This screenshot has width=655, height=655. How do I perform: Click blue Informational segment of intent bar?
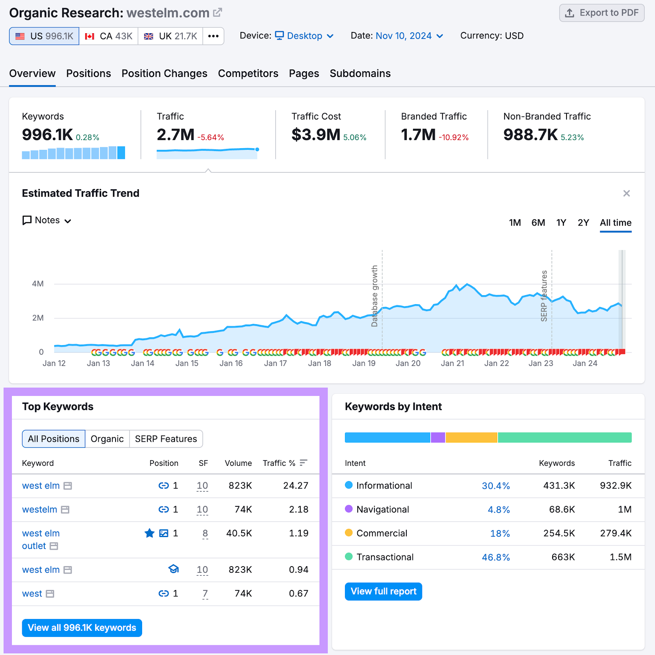(388, 438)
